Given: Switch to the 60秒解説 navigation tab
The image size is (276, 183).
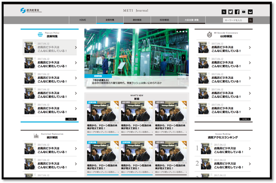Looking at the screenshot, I should pos(164,20).
